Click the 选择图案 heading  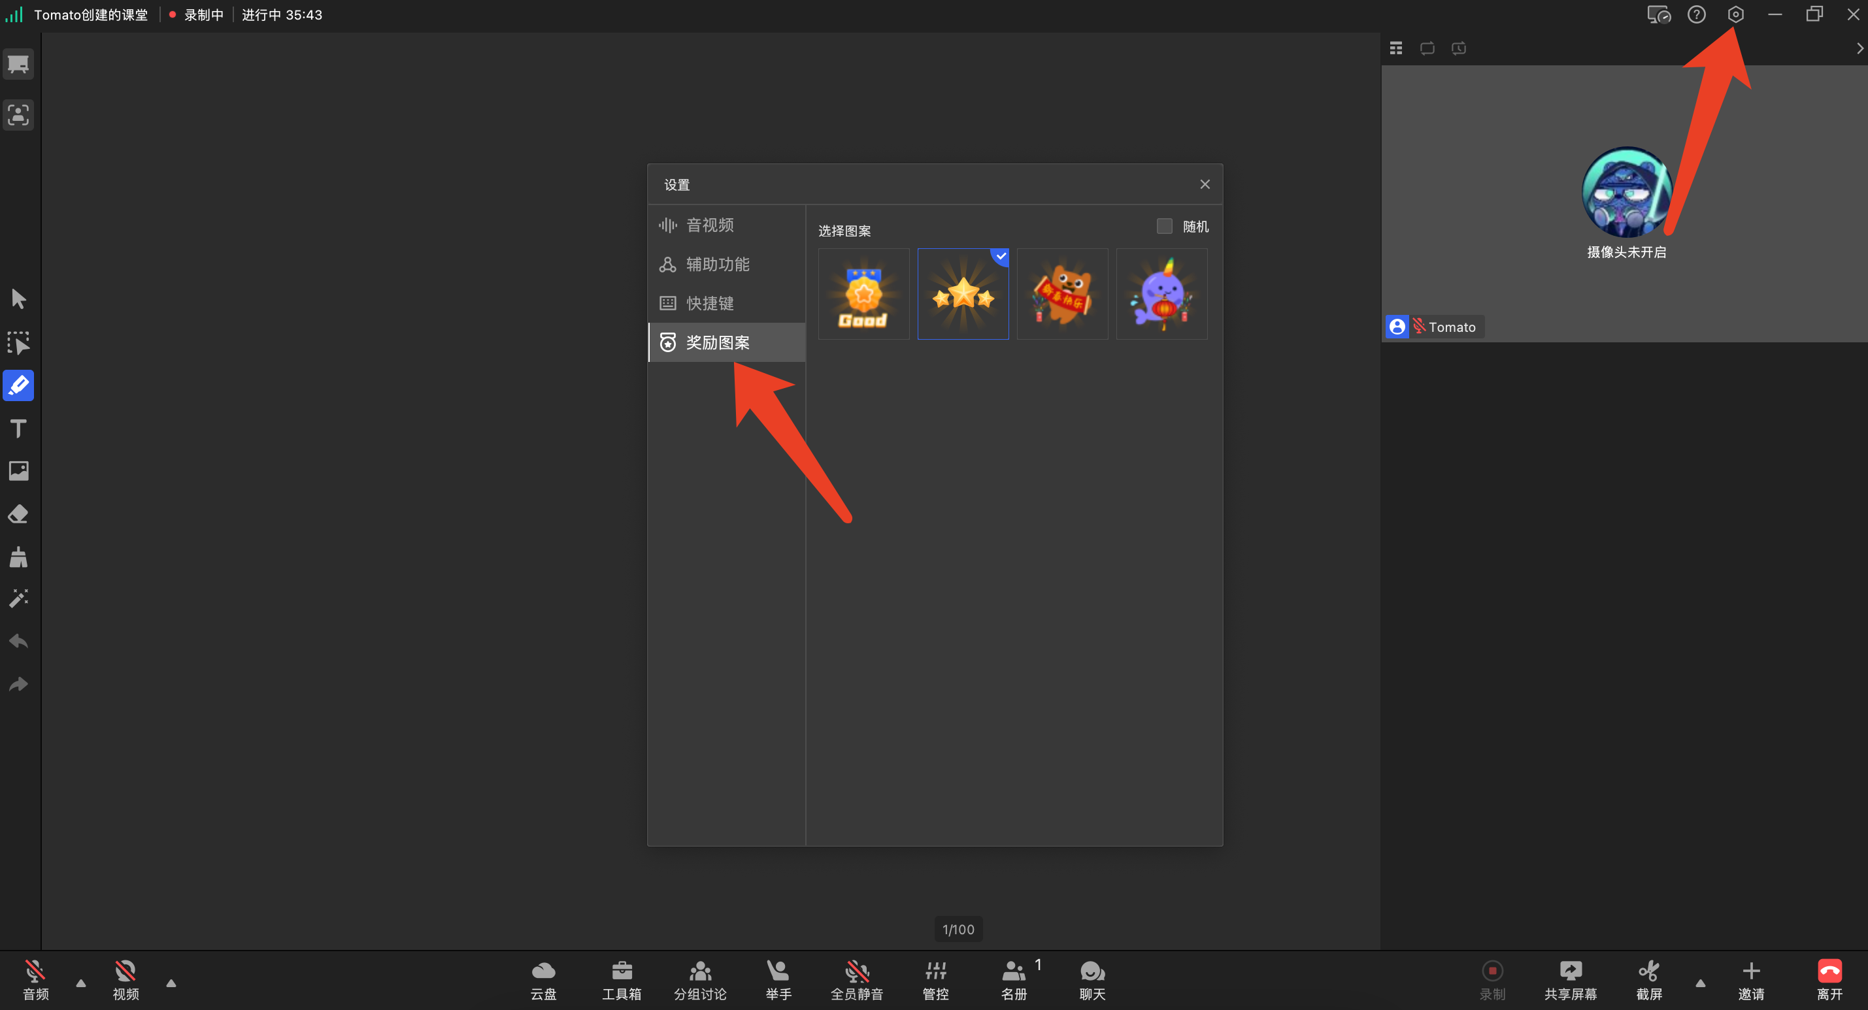point(844,231)
